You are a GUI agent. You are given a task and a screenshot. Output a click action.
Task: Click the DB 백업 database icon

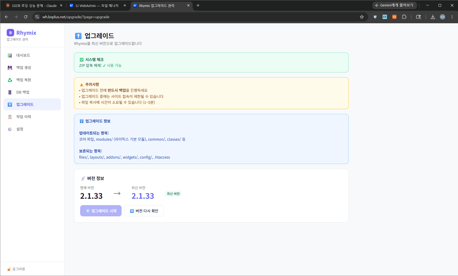(x=10, y=92)
